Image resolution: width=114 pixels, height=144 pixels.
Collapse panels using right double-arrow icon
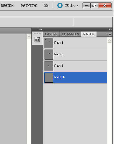(110, 30)
